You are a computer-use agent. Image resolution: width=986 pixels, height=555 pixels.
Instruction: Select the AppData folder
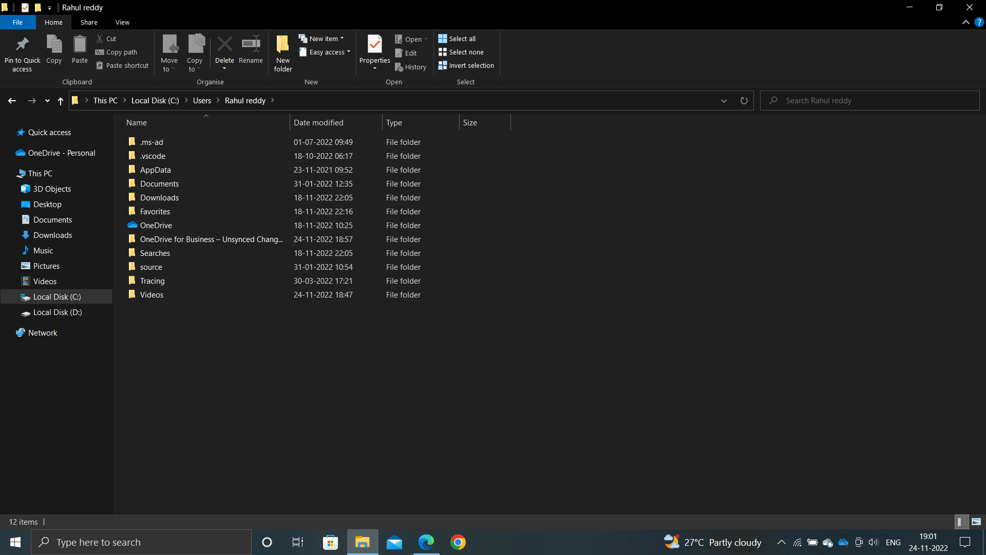(x=155, y=170)
